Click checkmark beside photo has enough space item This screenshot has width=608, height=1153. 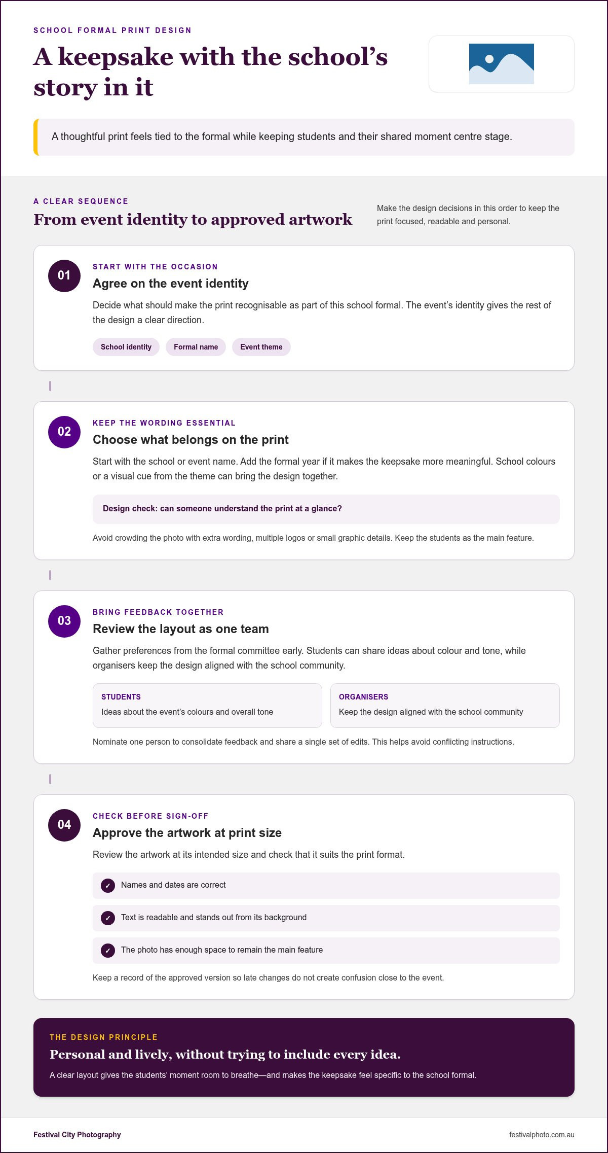(108, 951)
